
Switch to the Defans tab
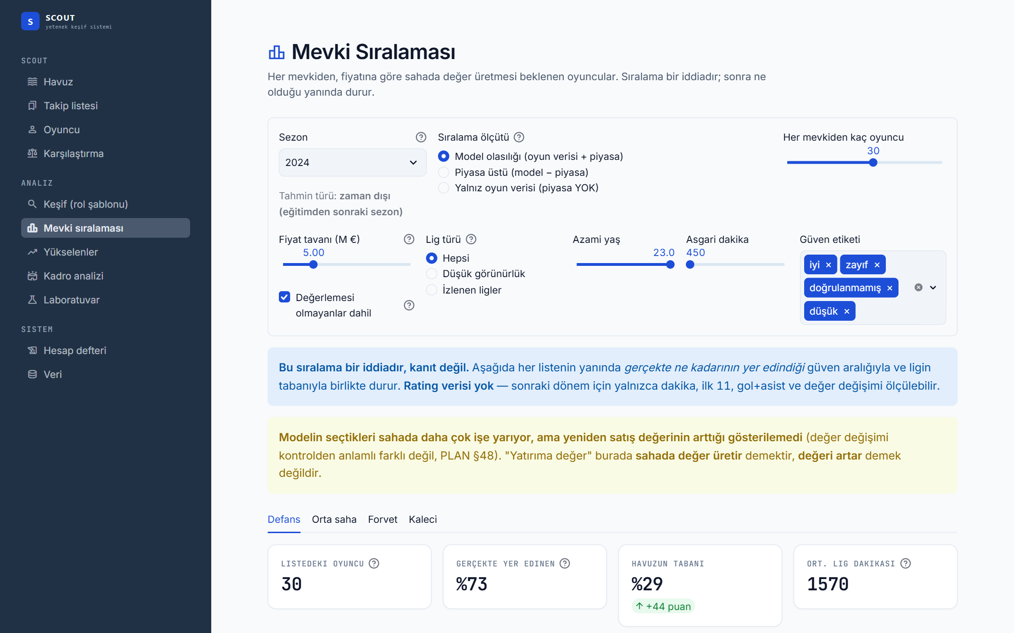tap(284, 519)
